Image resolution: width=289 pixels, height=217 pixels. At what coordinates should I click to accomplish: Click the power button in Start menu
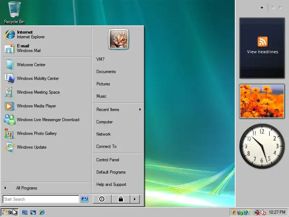click(102, 199)
